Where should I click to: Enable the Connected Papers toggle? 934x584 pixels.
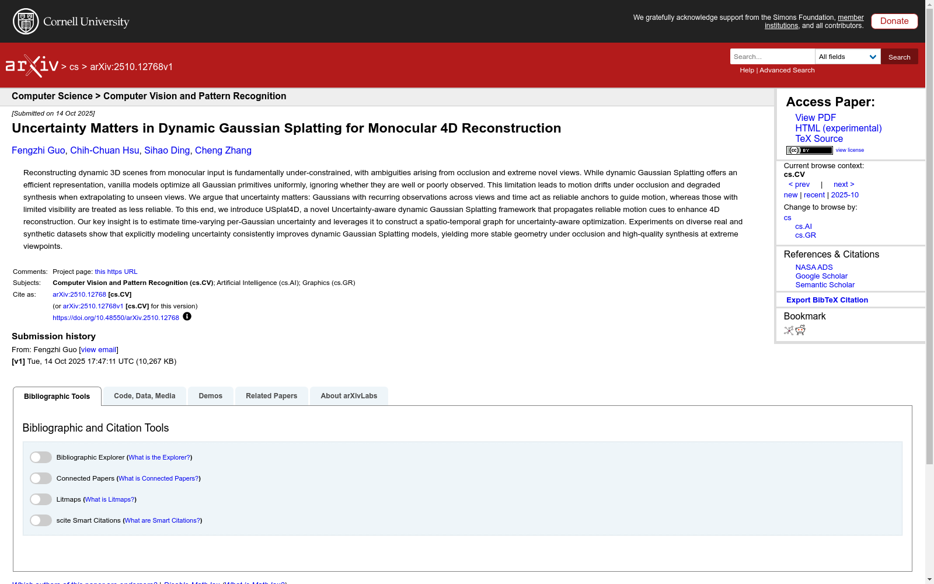pos(41,478)
